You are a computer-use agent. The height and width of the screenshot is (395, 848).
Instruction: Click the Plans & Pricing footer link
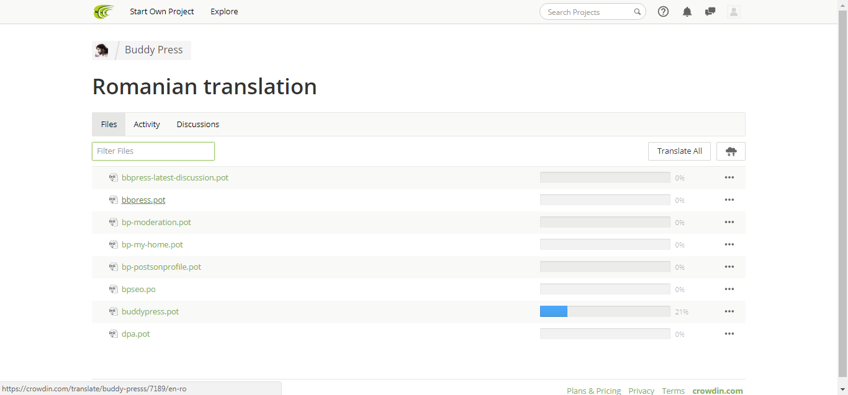(x=594, y=391)
